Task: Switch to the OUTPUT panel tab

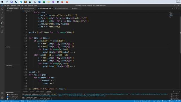Action: (32, 91)
